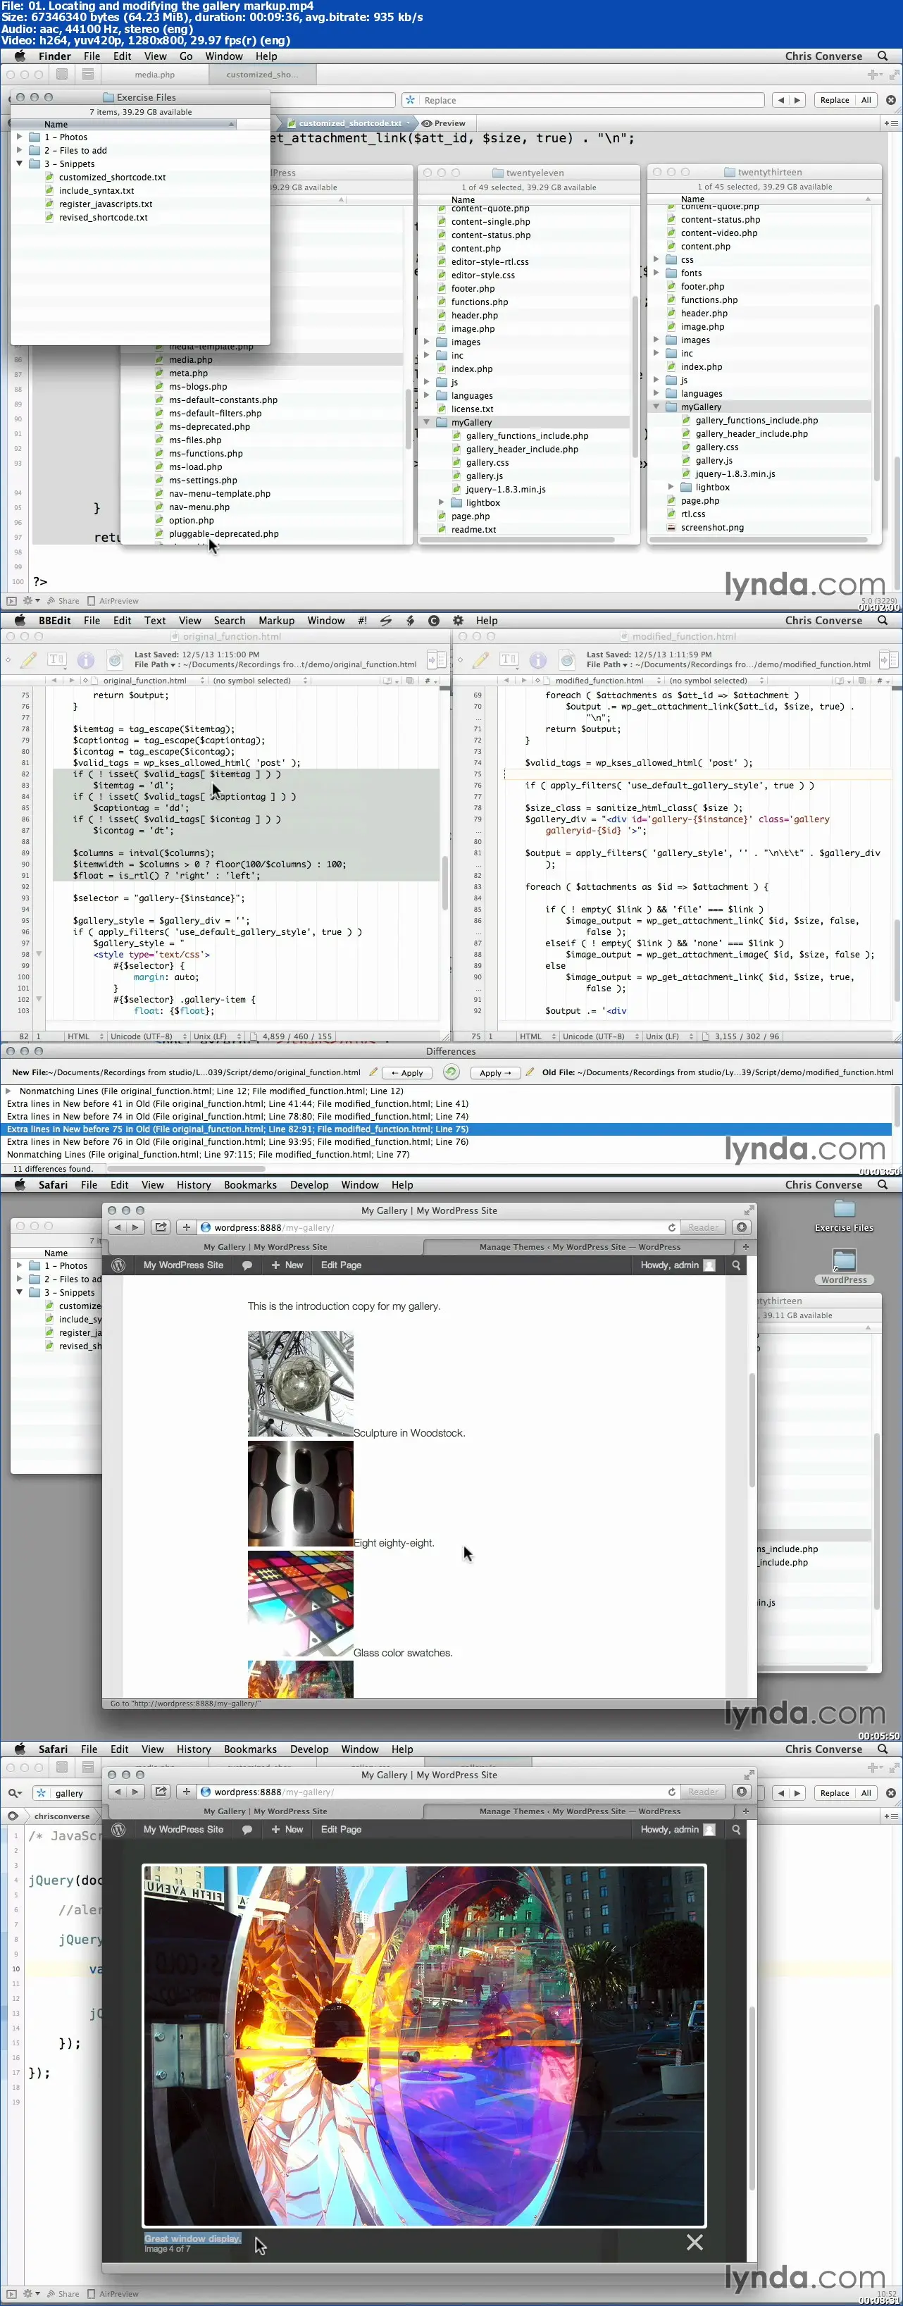
Task: Open the scripts scroll icon in BBEdit menu bar
Action: click(386, 621)
